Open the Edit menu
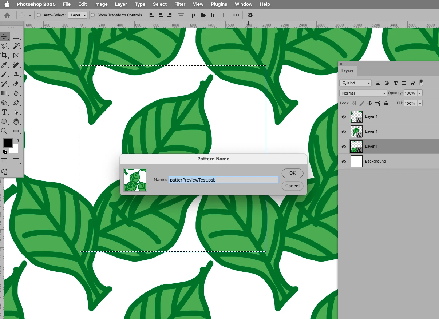 click(x=83, y=4)
